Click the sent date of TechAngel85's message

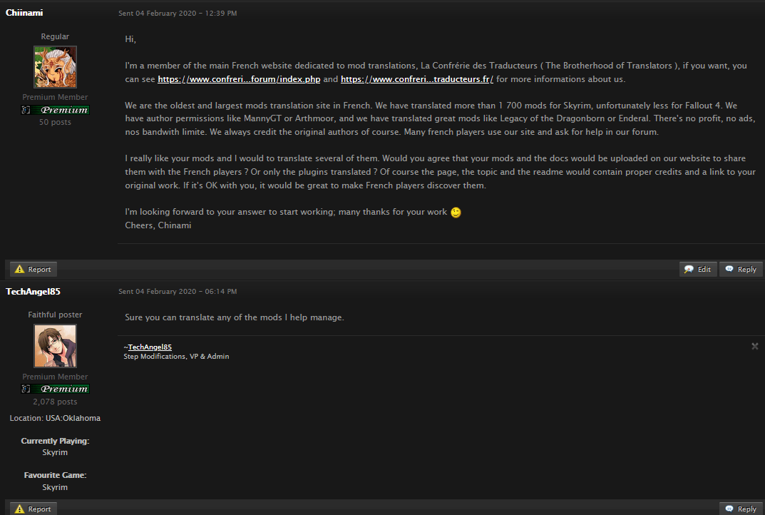pyautogui.click(x=178, y=292)
